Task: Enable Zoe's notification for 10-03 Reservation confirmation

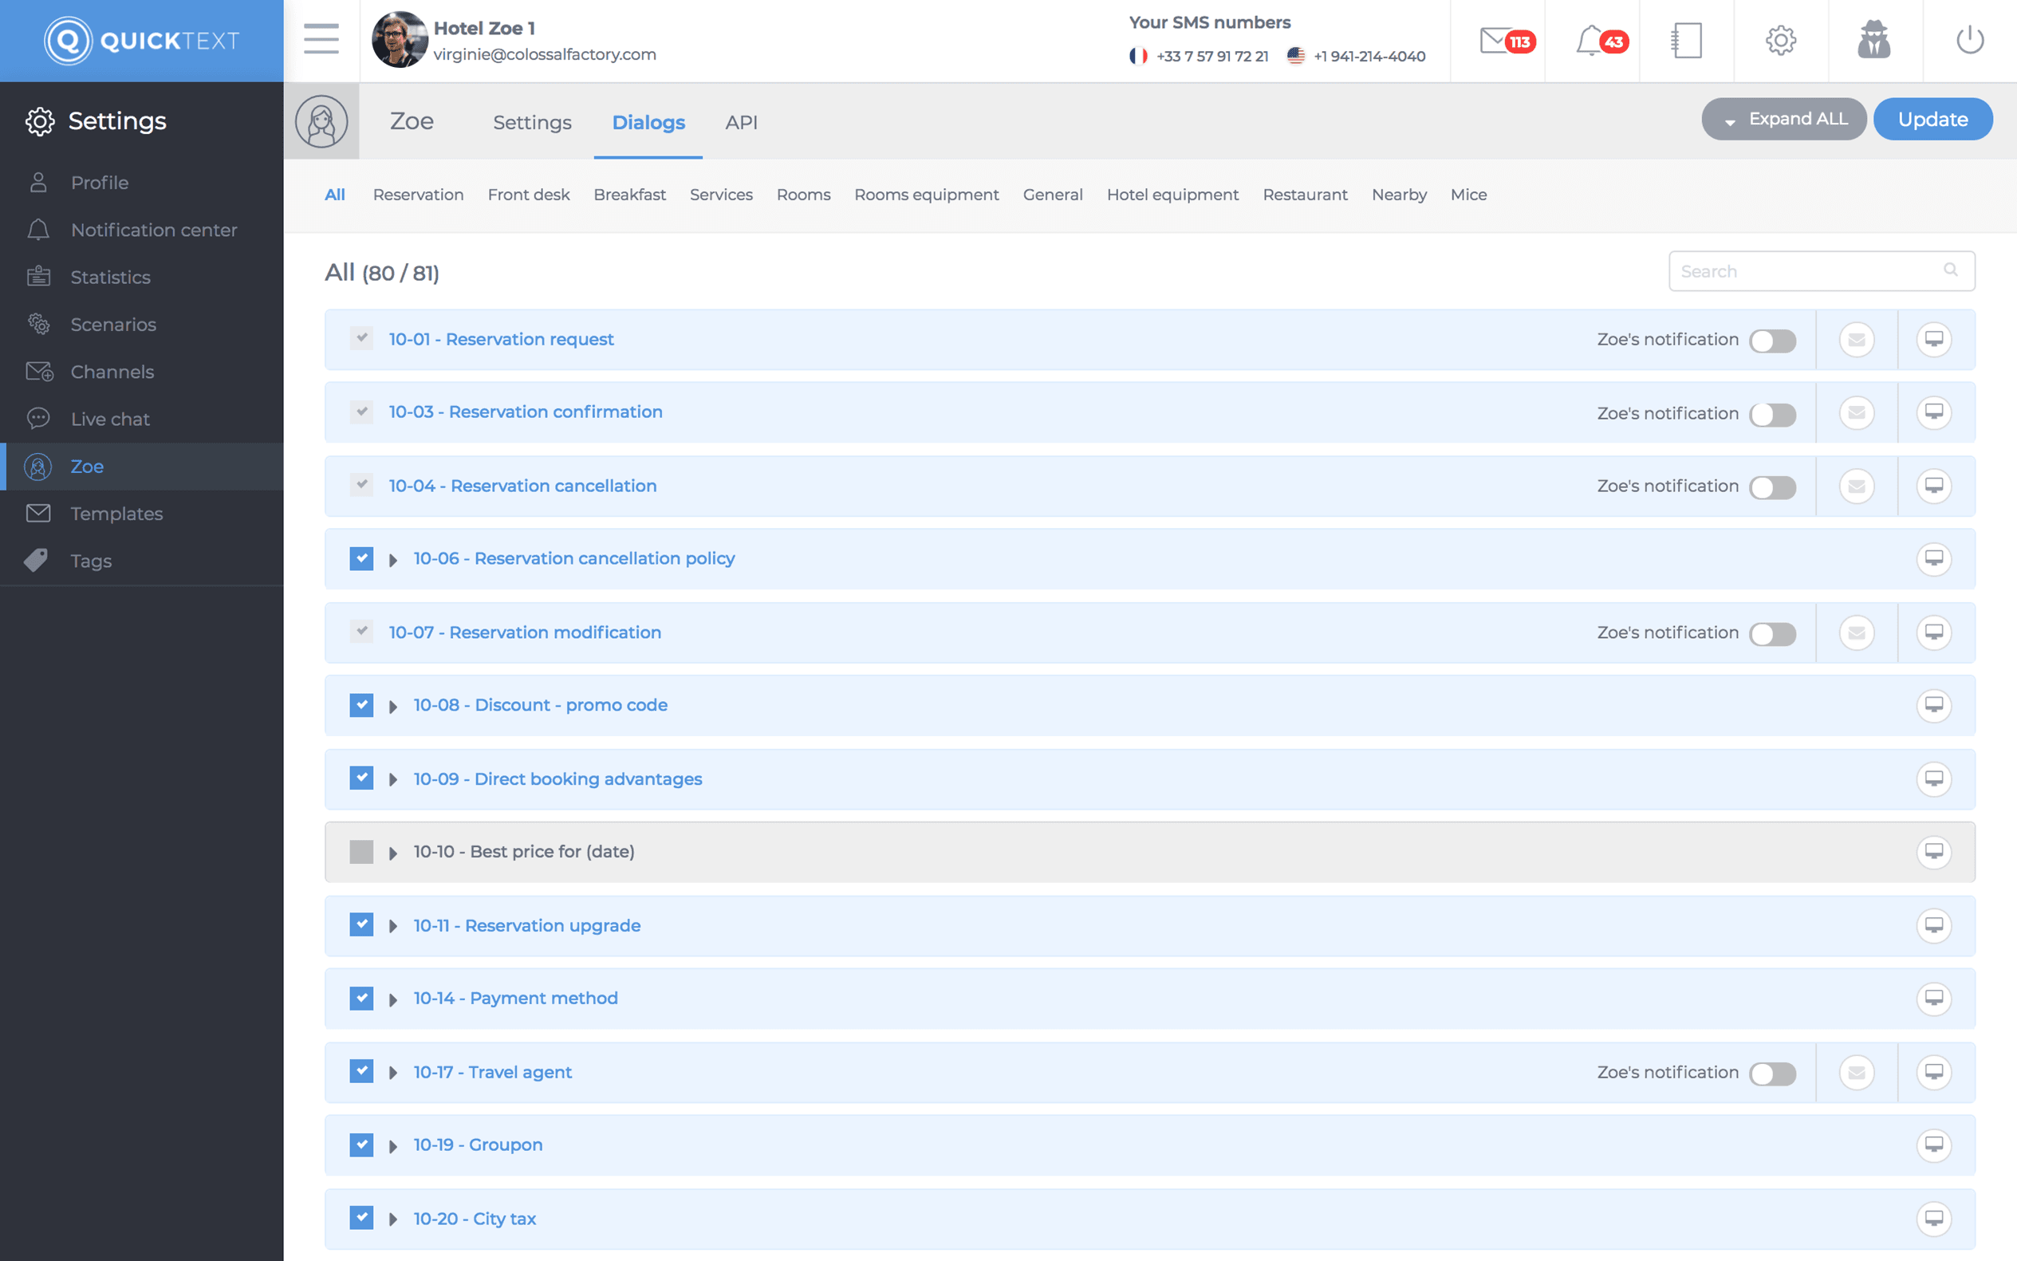Action: pos(1772,414)
